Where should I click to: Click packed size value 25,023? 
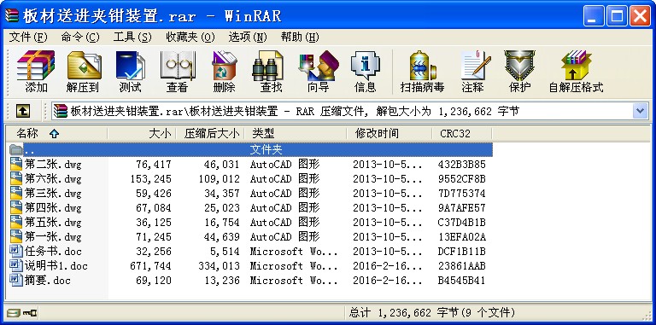coord(222,207)
